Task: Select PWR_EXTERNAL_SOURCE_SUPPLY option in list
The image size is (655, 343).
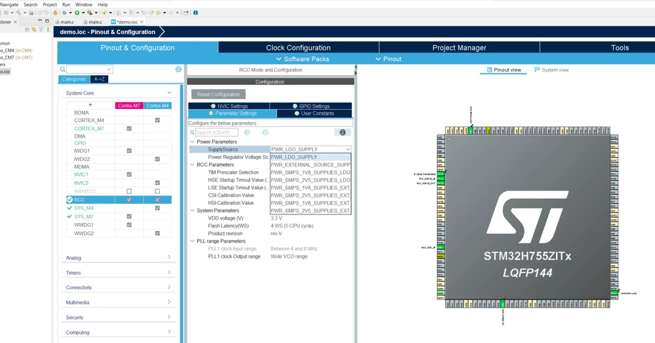Action: (x=311, y=165)
